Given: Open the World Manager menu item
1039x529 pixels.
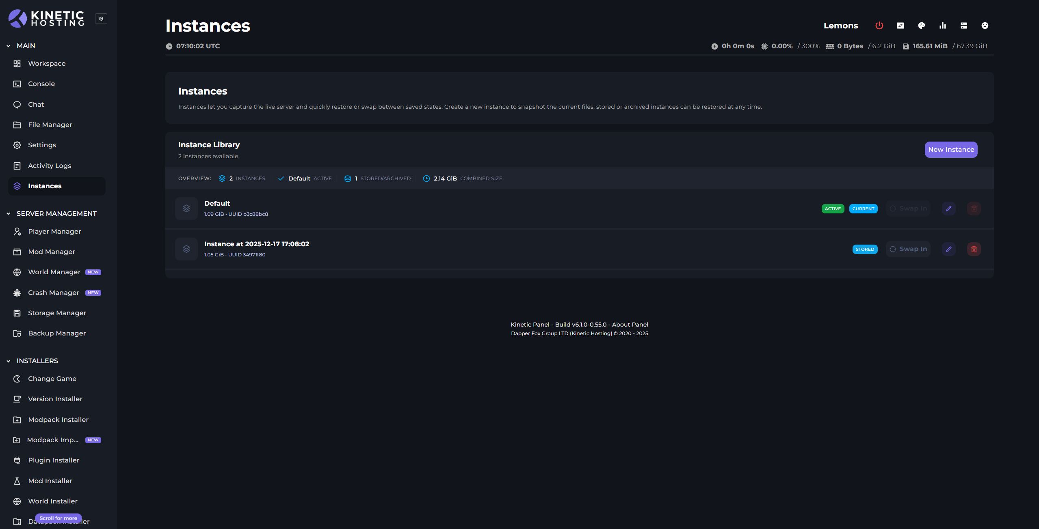Looking at the screenshot, I should (x=54, y=272).
